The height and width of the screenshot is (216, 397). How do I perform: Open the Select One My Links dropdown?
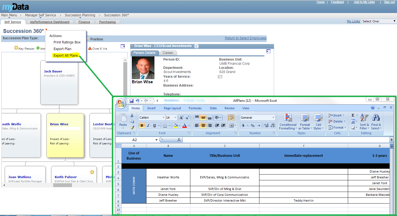point(379,21)
